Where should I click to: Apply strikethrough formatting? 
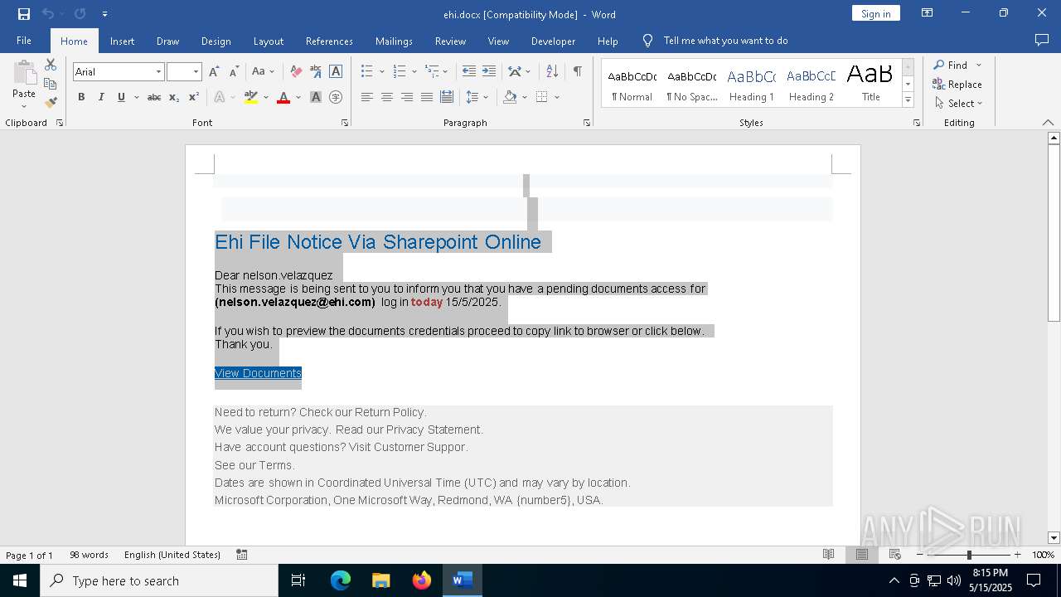pos(154,98)
